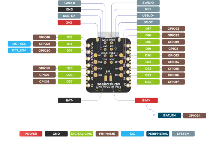Image resolution: width=216 pixels, height=143 pixels.
Task: Click the green D21 label box
Action: coord(148,62)
